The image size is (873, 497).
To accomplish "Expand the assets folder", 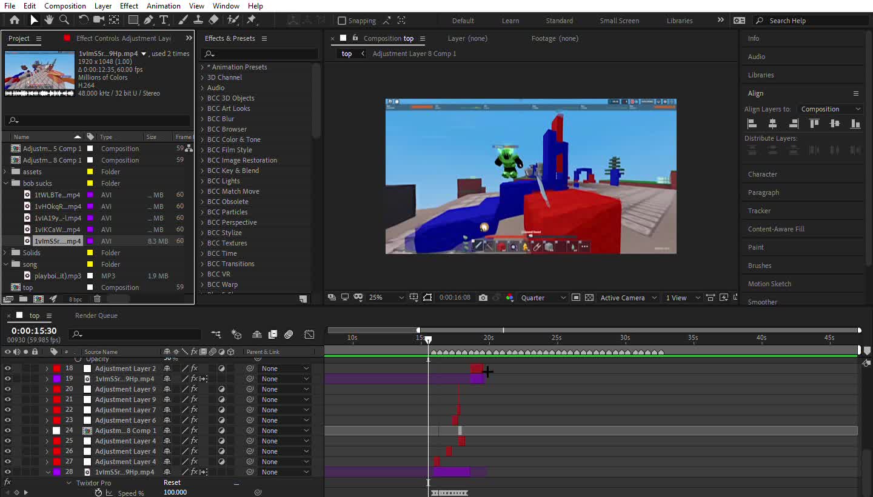I will click(5, 172).
